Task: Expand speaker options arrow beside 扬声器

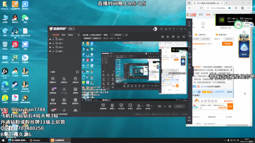Action: (x=152, y=106)
